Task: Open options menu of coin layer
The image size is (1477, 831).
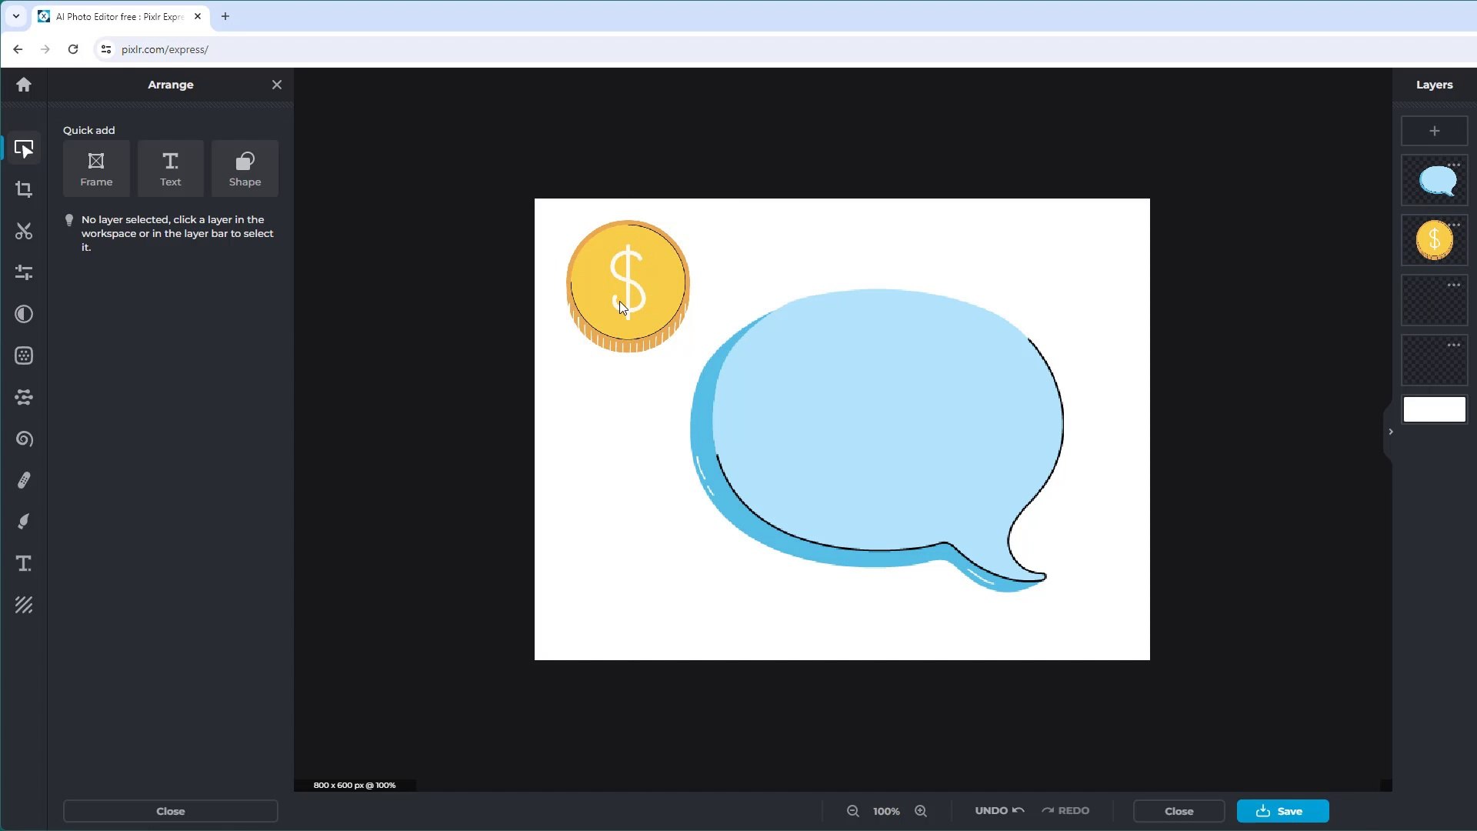Action: (x=1453, y=225)
